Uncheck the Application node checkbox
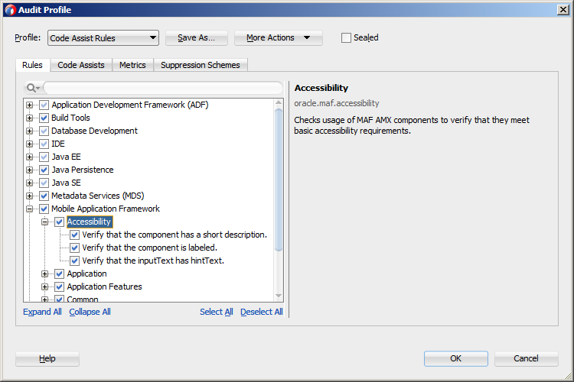The height and width of the screenshot is (382, 574). click(59, 274)
